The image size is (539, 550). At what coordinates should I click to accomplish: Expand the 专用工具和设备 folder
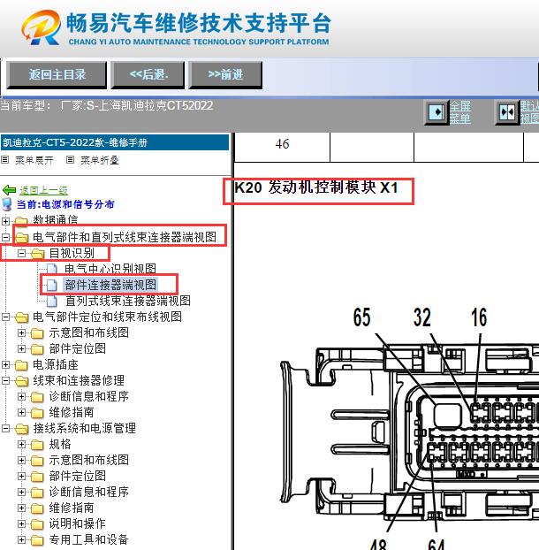tap(22, 539)
